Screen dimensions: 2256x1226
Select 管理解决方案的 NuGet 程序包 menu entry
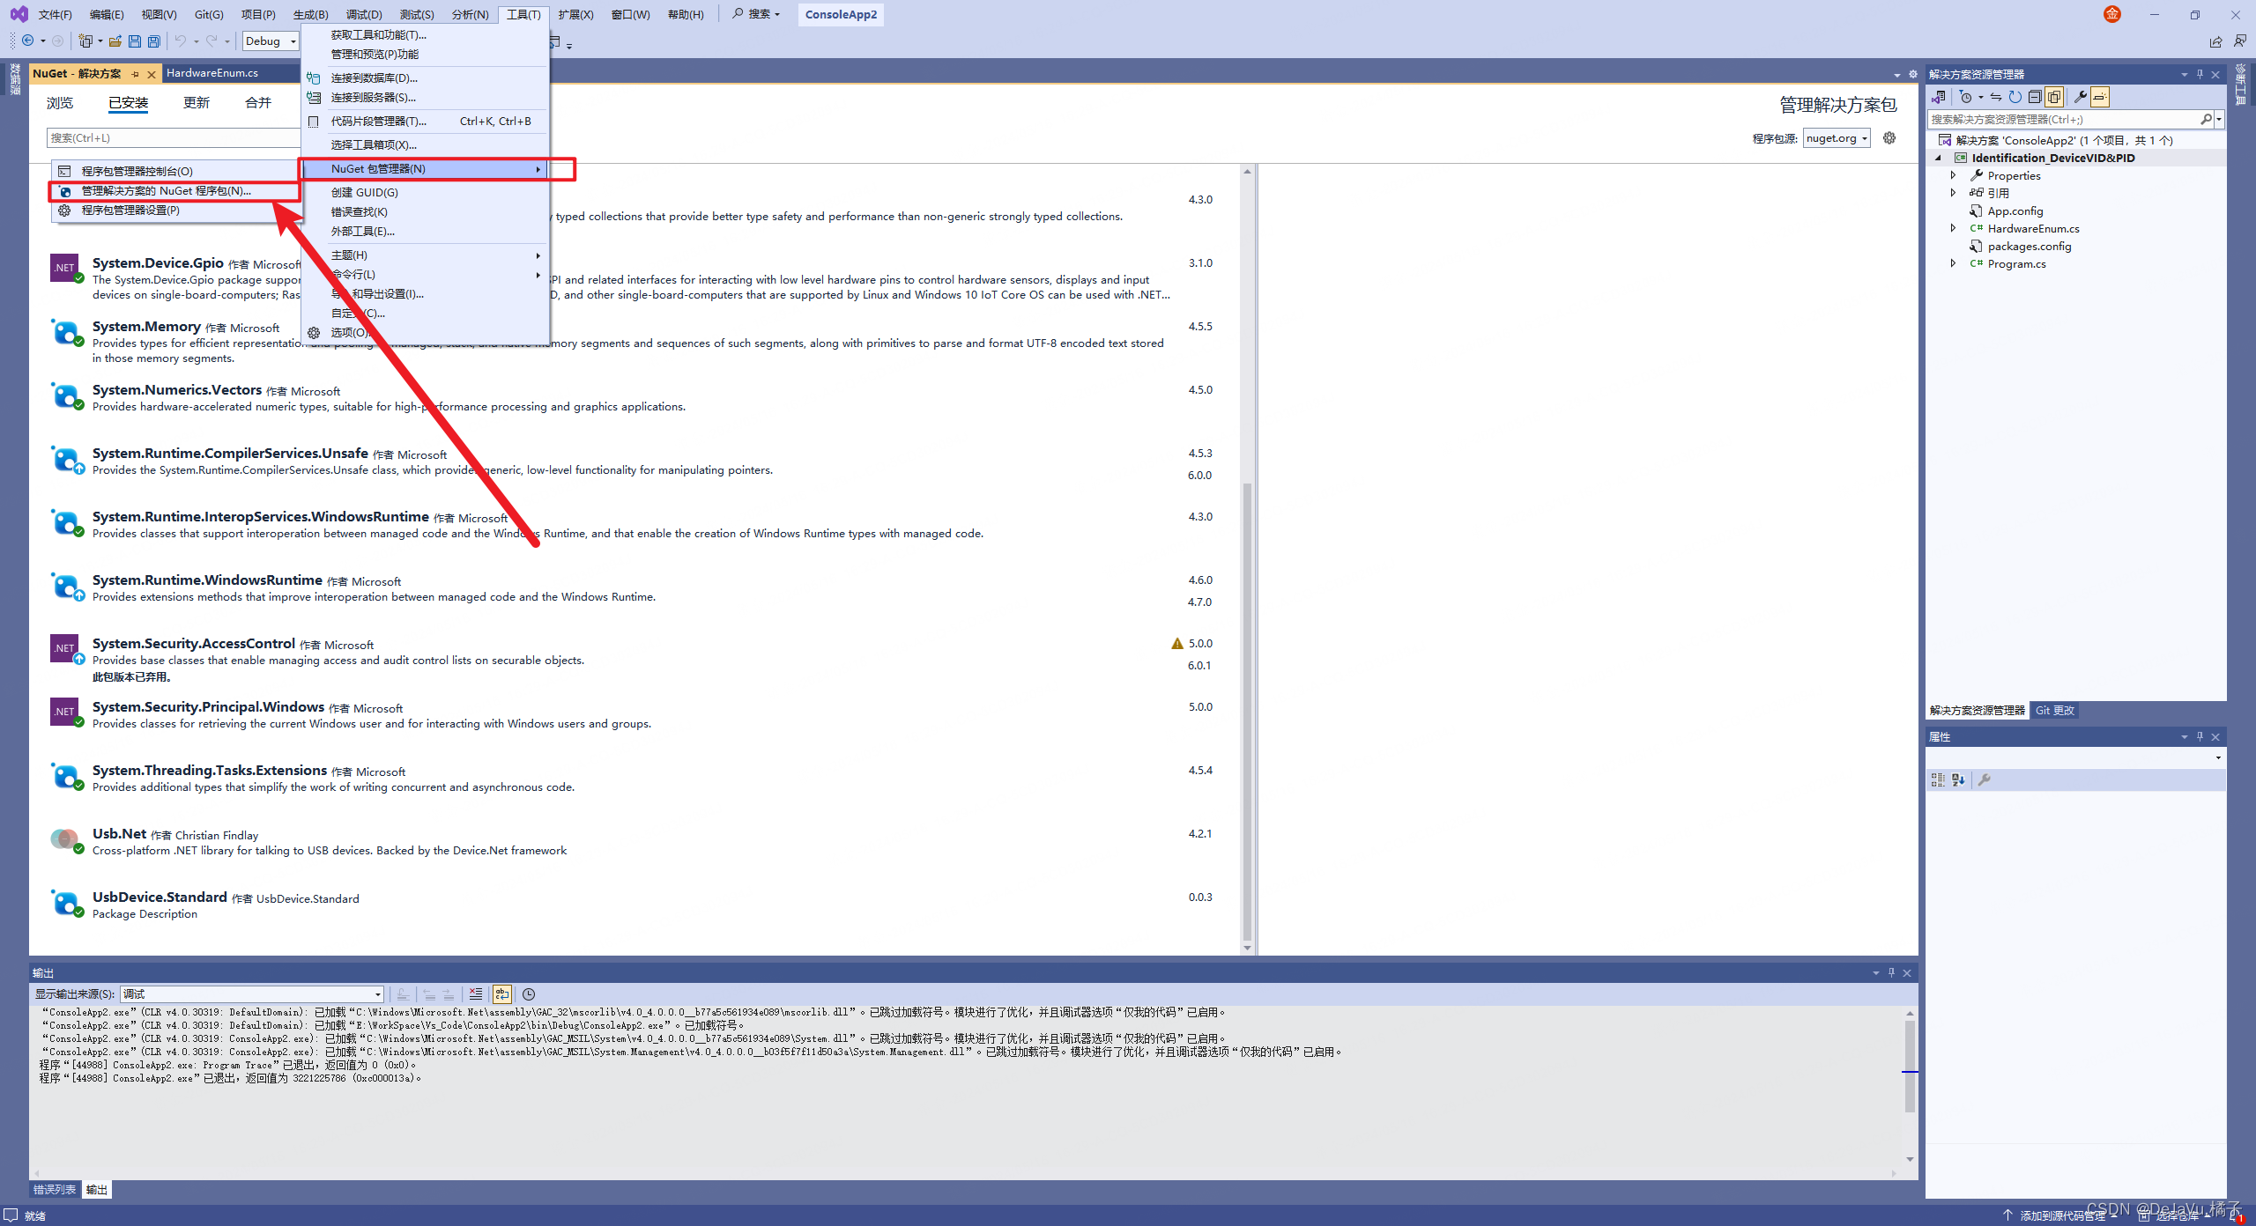(x=174, y=190)
